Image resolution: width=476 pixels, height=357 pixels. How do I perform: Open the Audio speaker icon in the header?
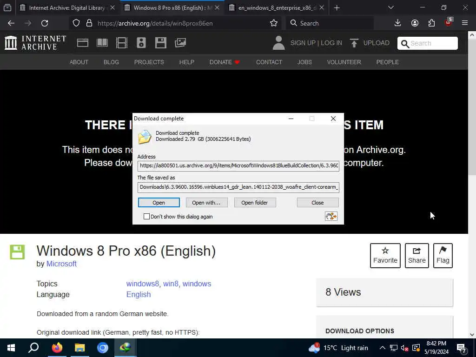tap(141, 43)
